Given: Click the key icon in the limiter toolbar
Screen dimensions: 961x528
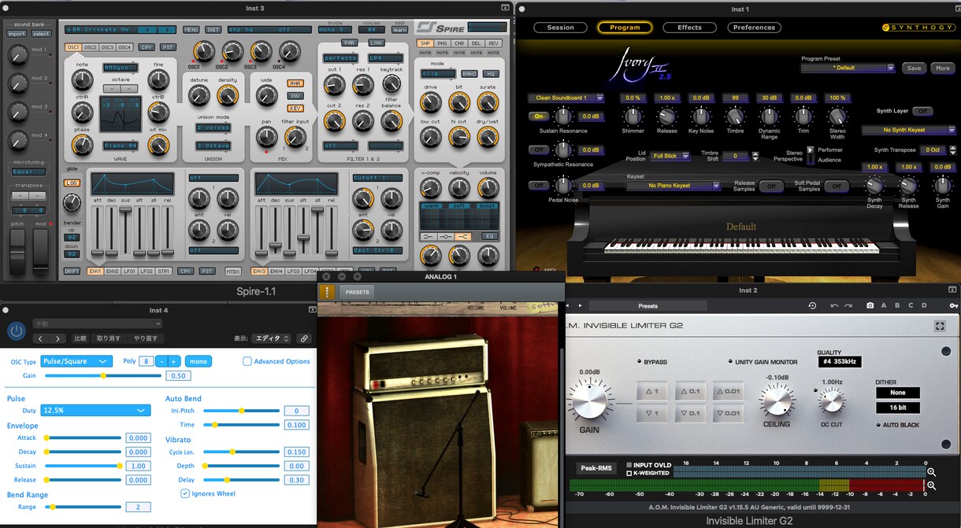Looking at the screenshot, I should 953,306.
